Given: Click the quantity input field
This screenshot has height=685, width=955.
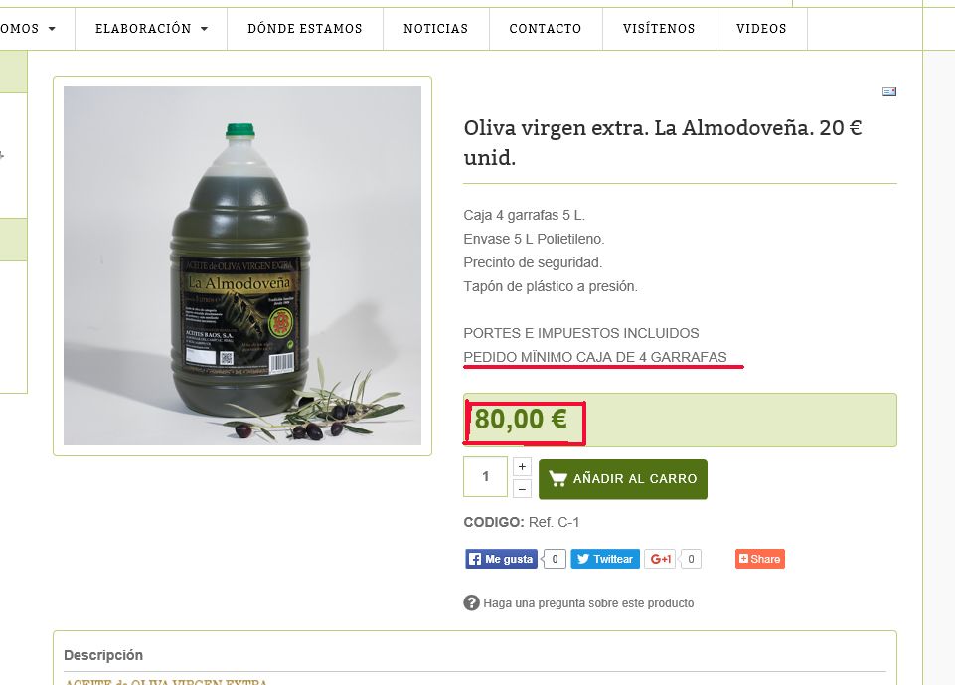Looking at the screenshot, I should click(x=485, y=476).
